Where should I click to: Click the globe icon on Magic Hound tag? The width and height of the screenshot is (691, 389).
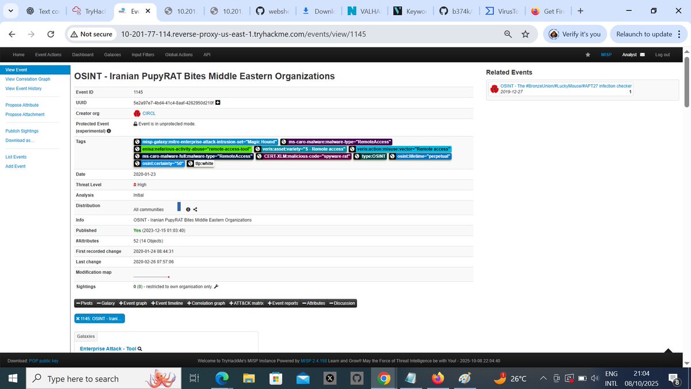138,142
